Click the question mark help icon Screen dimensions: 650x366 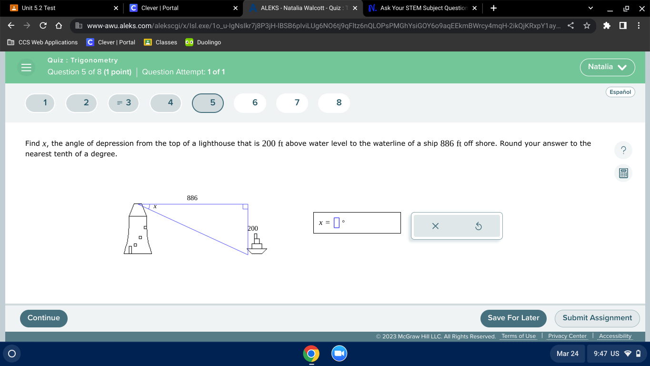(623, 150)
